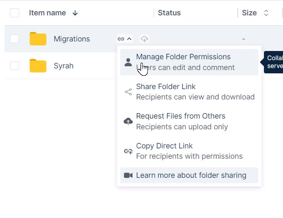Open the Migrations folder icon
This screenshot has width=283, height=218.
38,39
